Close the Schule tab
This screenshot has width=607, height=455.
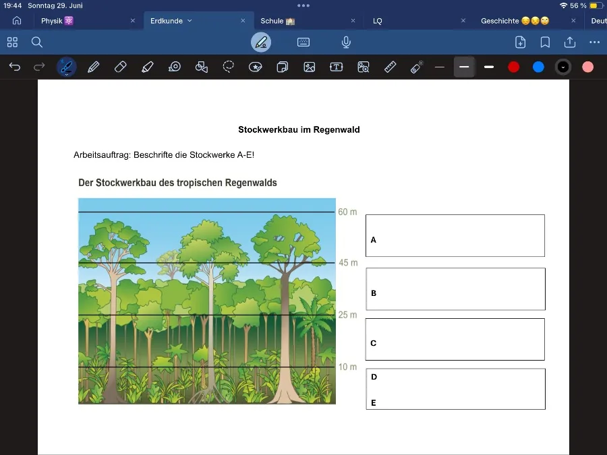tap(353, 20)
